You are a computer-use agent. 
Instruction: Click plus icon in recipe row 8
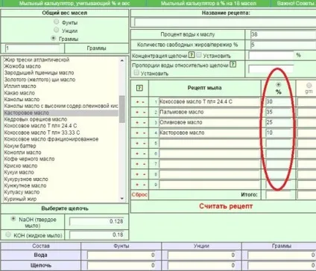point(137,174)
